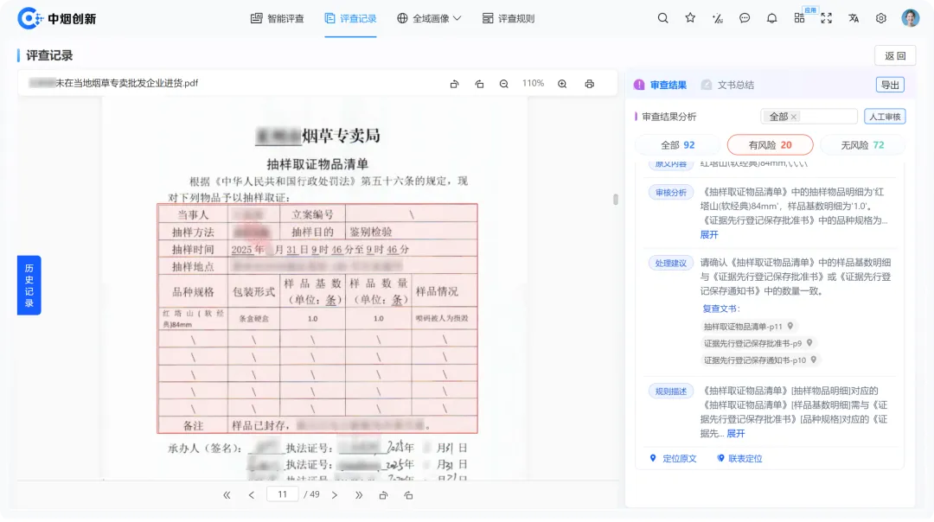The width and height of the screenshot is (934, 522).
Task: Switch to 文书总结 tab
Action: [727, 85]
